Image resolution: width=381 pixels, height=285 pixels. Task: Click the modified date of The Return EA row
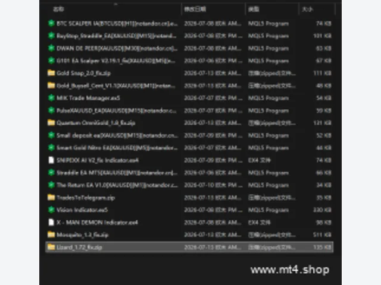(213, 185)
